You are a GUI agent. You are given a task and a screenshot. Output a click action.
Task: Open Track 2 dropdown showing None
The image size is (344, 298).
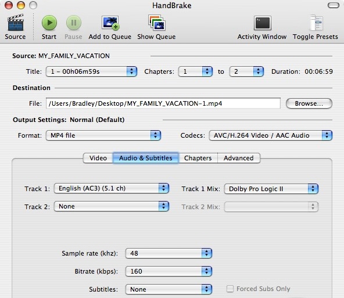(112, 206)
